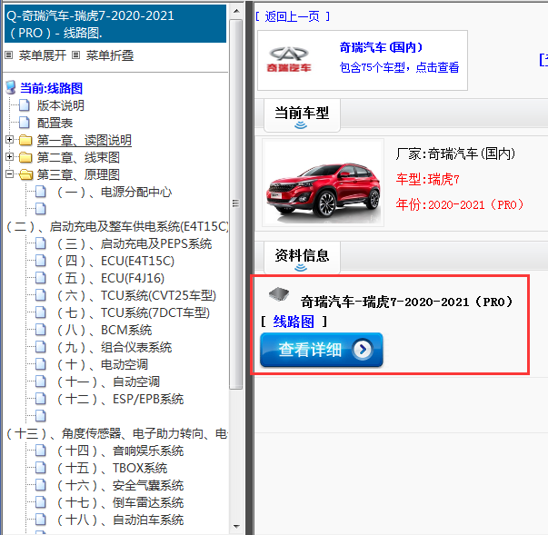Click the tree panel scroll-up arrow
This screenshot has height=535, width=548.
236,11
